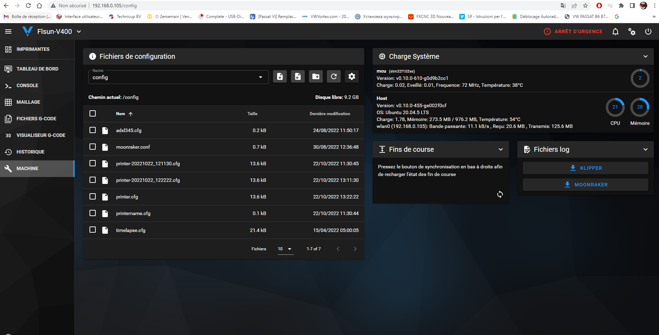Collapse the Fichiers log panel

(x=646, y=149)
